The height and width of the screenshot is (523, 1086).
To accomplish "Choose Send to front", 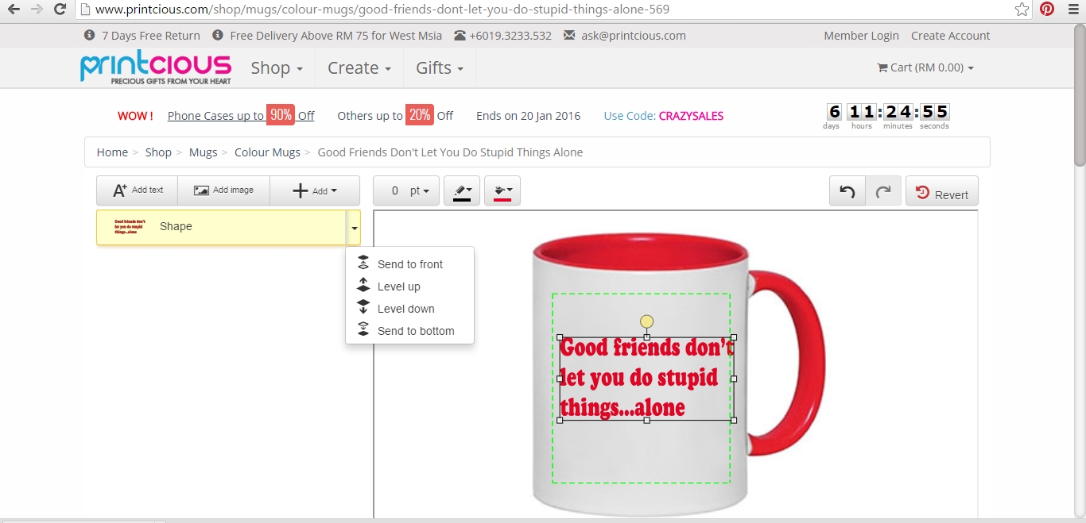I will pyautogui.click(x=409, y=264).
